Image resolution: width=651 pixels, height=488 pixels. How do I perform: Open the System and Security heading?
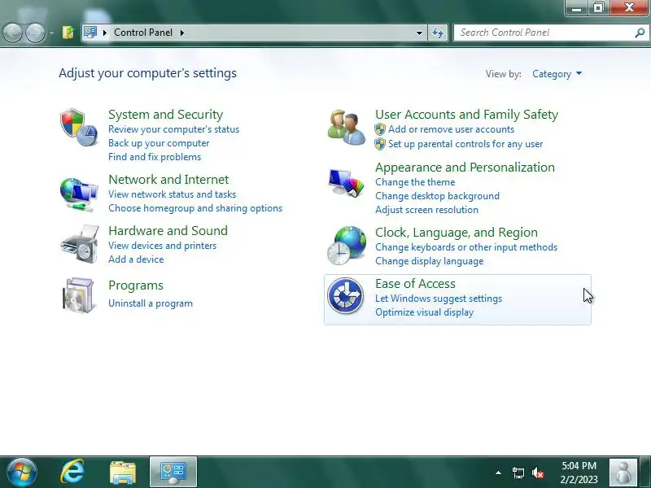(166, 114)
